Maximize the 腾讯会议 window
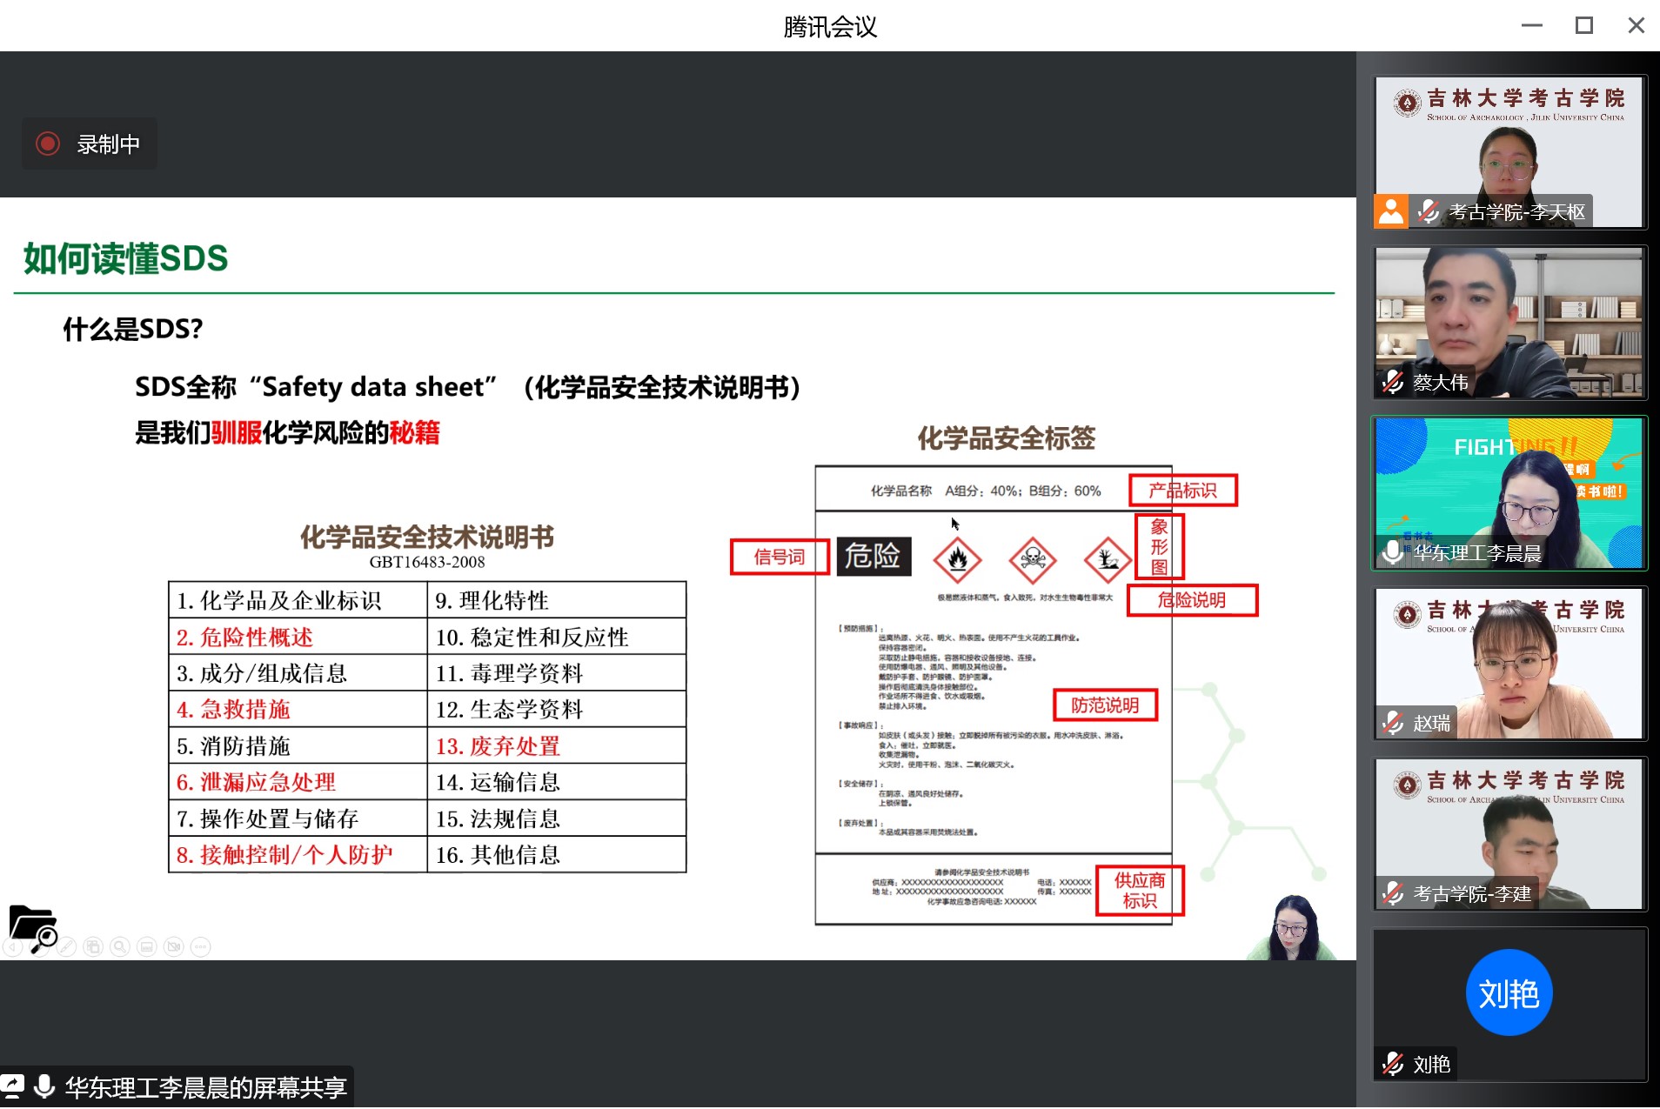Viewport: 1660px width, 1109px height. click(1583, 26)
